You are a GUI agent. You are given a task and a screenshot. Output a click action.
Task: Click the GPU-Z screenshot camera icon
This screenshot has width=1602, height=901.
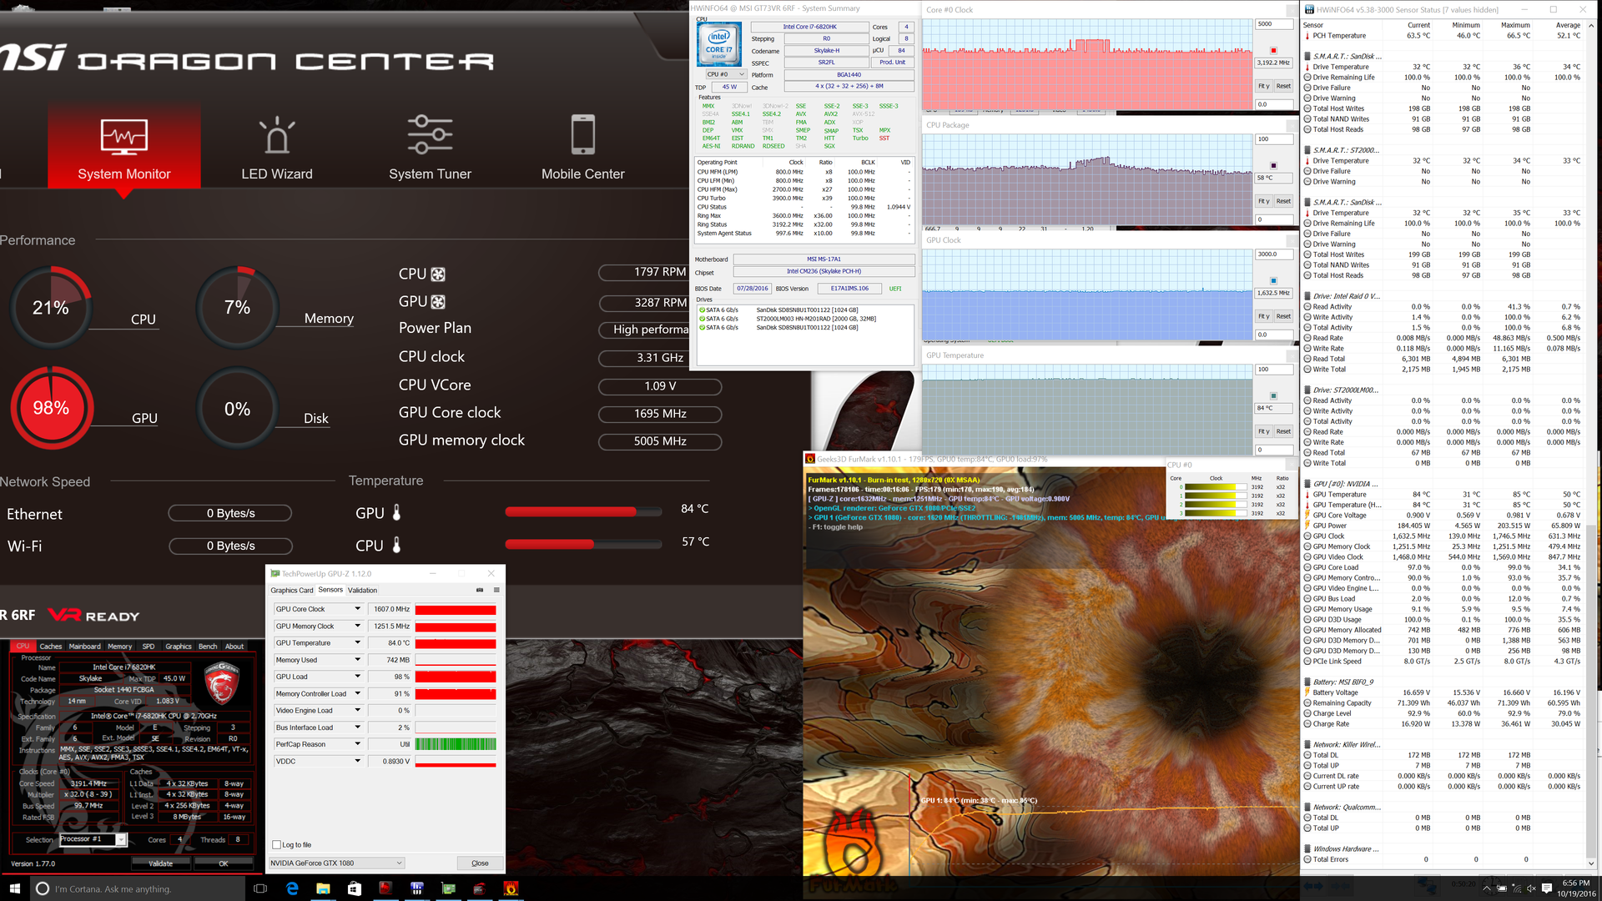(x=480, y=590)
